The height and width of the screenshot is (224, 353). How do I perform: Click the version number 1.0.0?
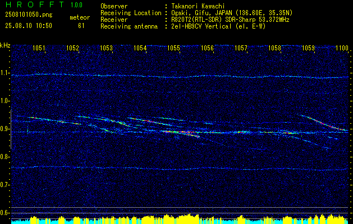76,5
